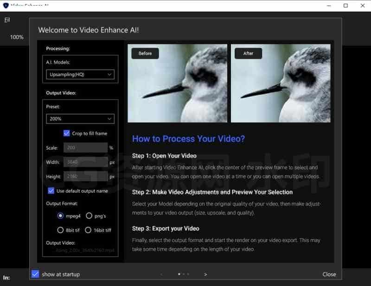Click the Height input field
The width and height of the screenshot is (371, 286).
click(x=85, y=177)
